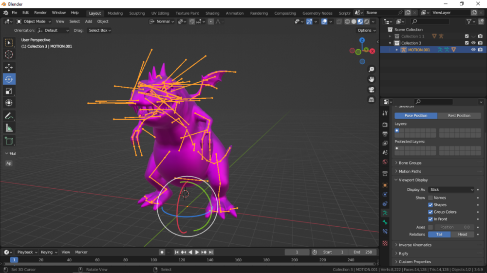Toggle camera view icon

pos(372,90)
